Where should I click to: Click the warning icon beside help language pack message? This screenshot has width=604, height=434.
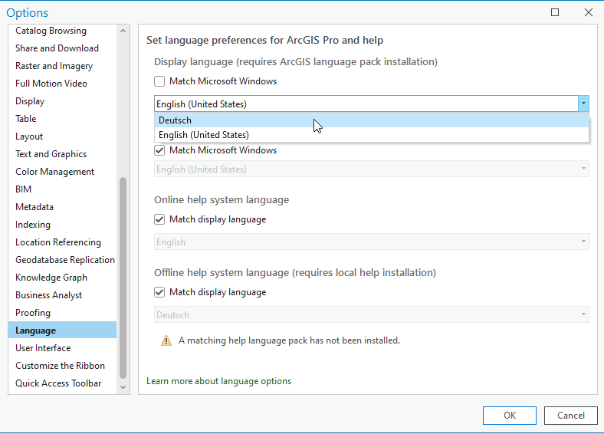tap(166, 340)
